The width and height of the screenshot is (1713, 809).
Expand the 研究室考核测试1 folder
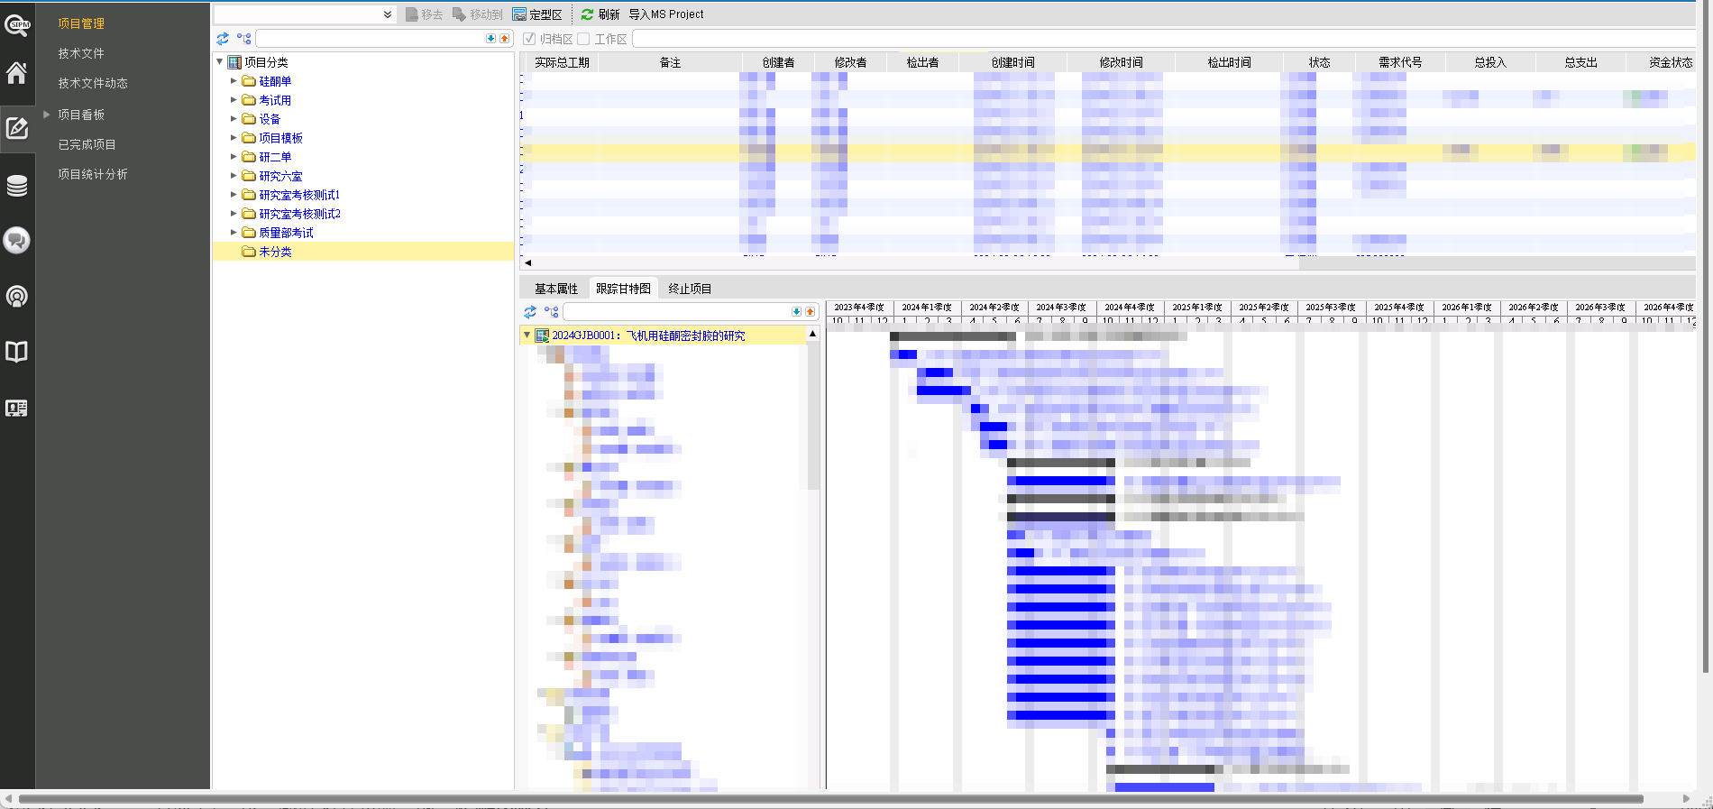pyautogui.click(x=234, y=195)
